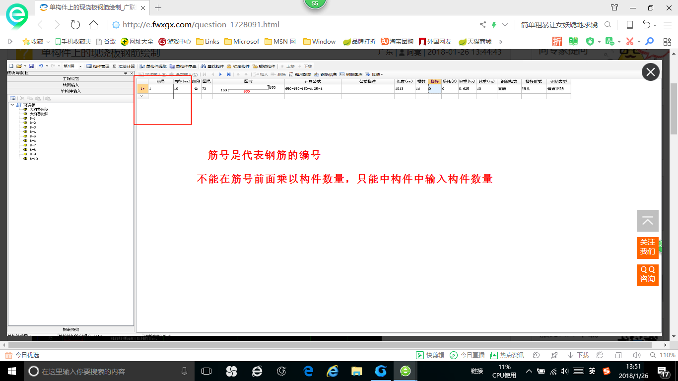Image resolution: width=678 pixels, height=381 pixels.
Task: Click the blue magnifier extension icon
Action: pyautogui.click(x=649, y=42)
